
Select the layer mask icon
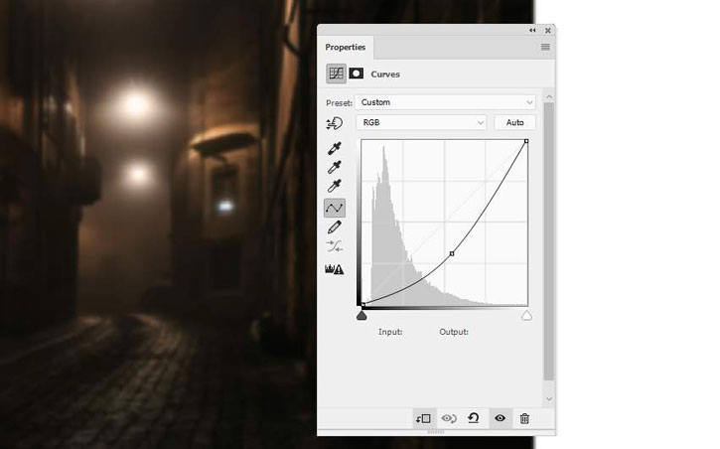[x=357, y=74]
